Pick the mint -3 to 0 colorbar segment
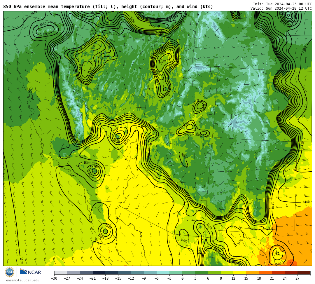 [x=176, y=273]
